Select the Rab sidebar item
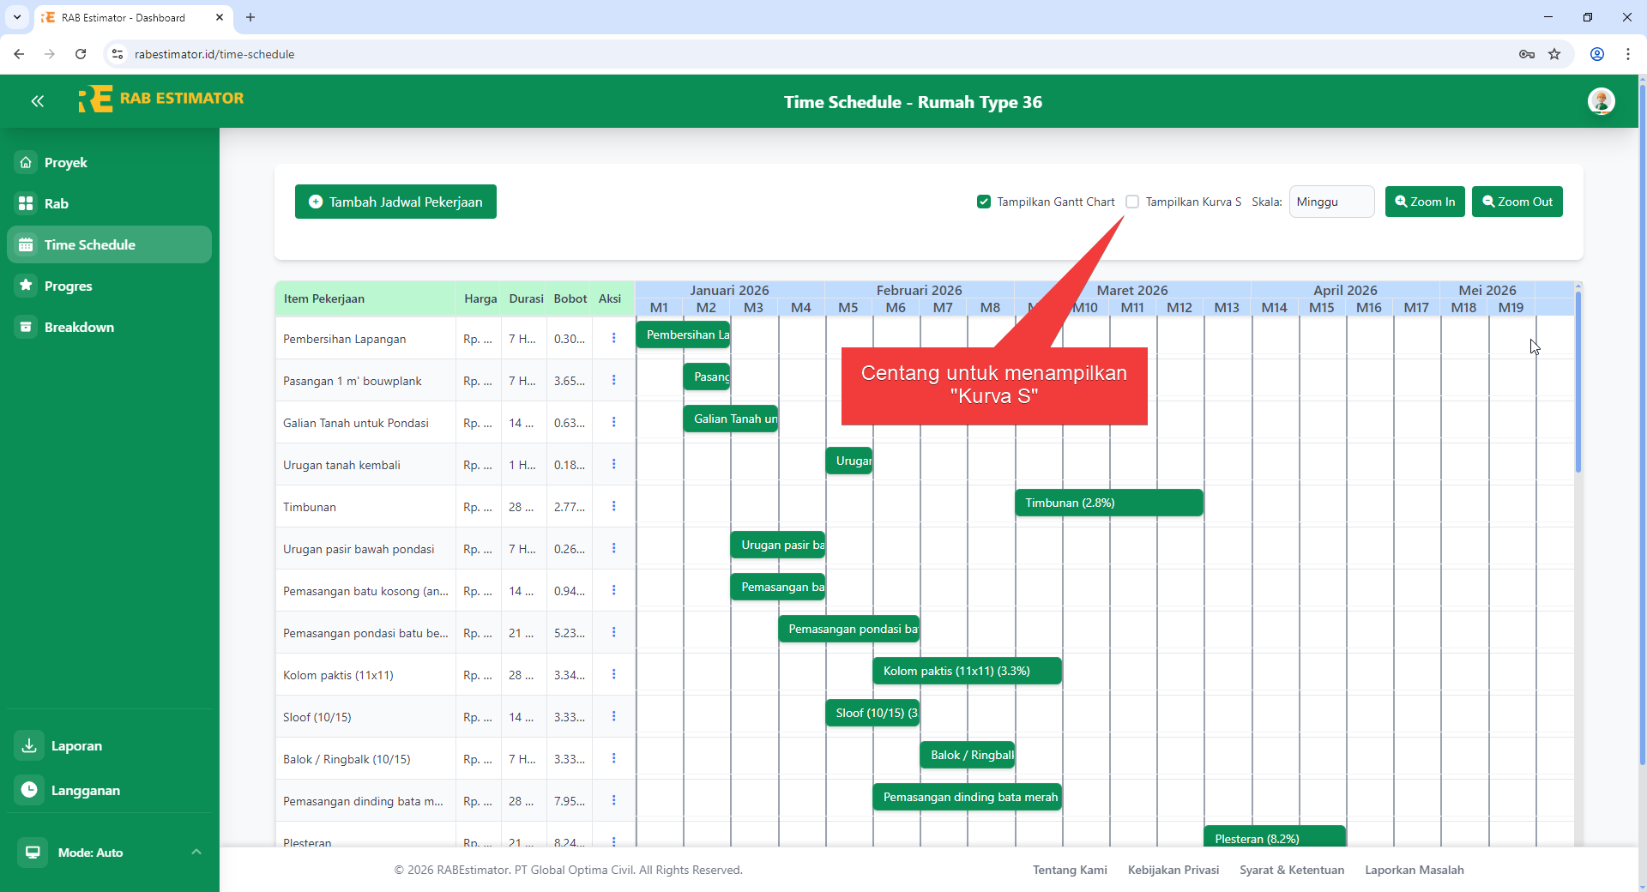This screenshot has width=1647, height=892. [x=57, y=203]
